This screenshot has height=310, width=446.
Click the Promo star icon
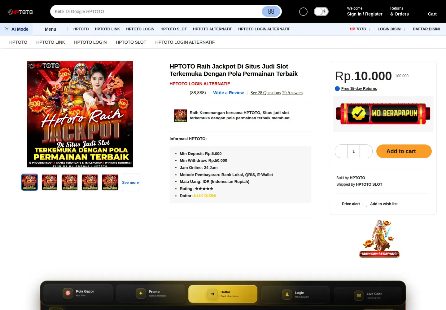pyautogui.click(x=141, y=293)
